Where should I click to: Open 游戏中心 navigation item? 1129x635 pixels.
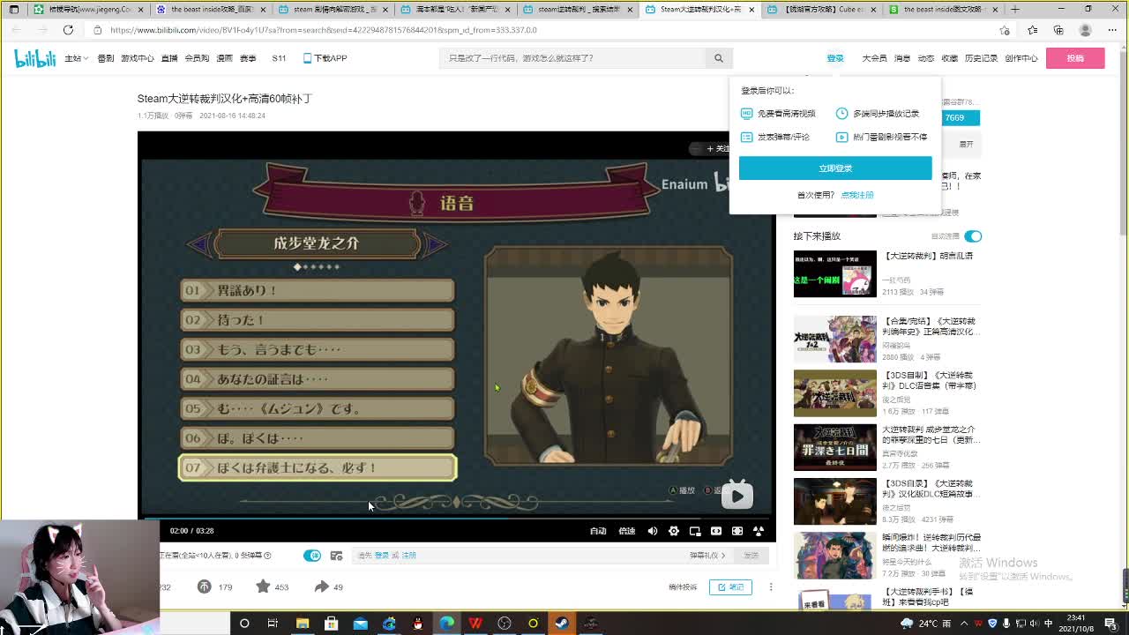point(138,58)
